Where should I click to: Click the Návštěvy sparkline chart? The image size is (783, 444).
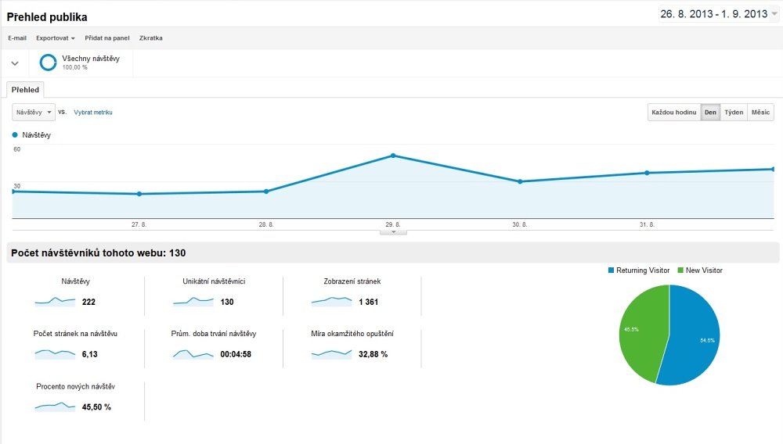click(55, 301)
